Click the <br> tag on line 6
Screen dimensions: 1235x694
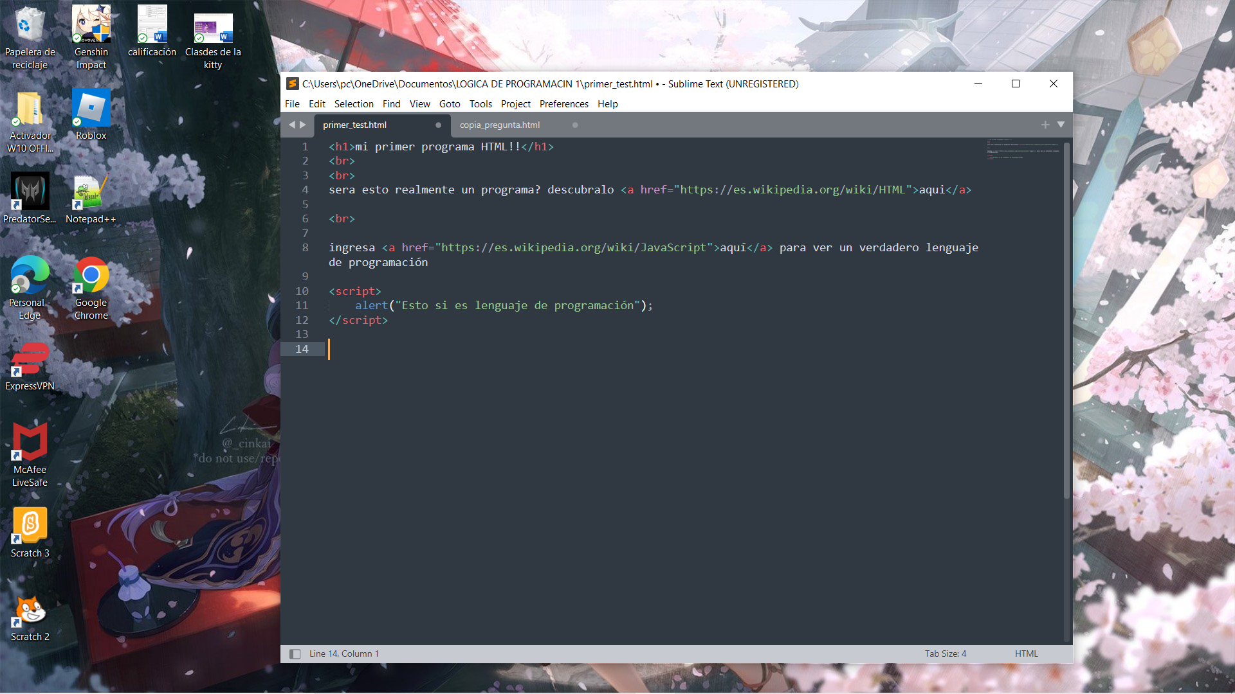[342, 218]
